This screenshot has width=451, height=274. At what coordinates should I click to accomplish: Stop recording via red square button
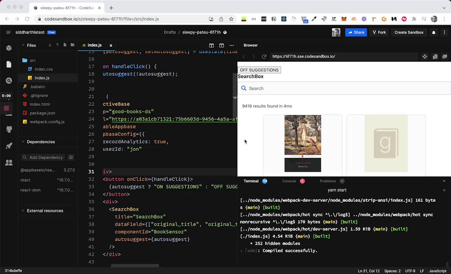(6, 108)
